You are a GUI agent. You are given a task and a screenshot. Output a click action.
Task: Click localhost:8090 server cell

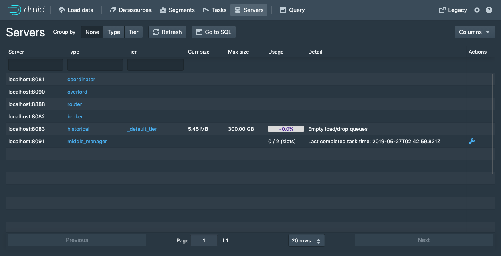tap(26, 92)
